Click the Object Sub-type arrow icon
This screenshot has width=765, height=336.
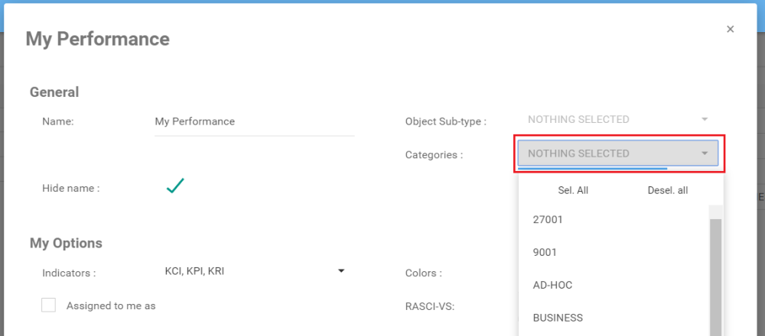click(705, 120)
